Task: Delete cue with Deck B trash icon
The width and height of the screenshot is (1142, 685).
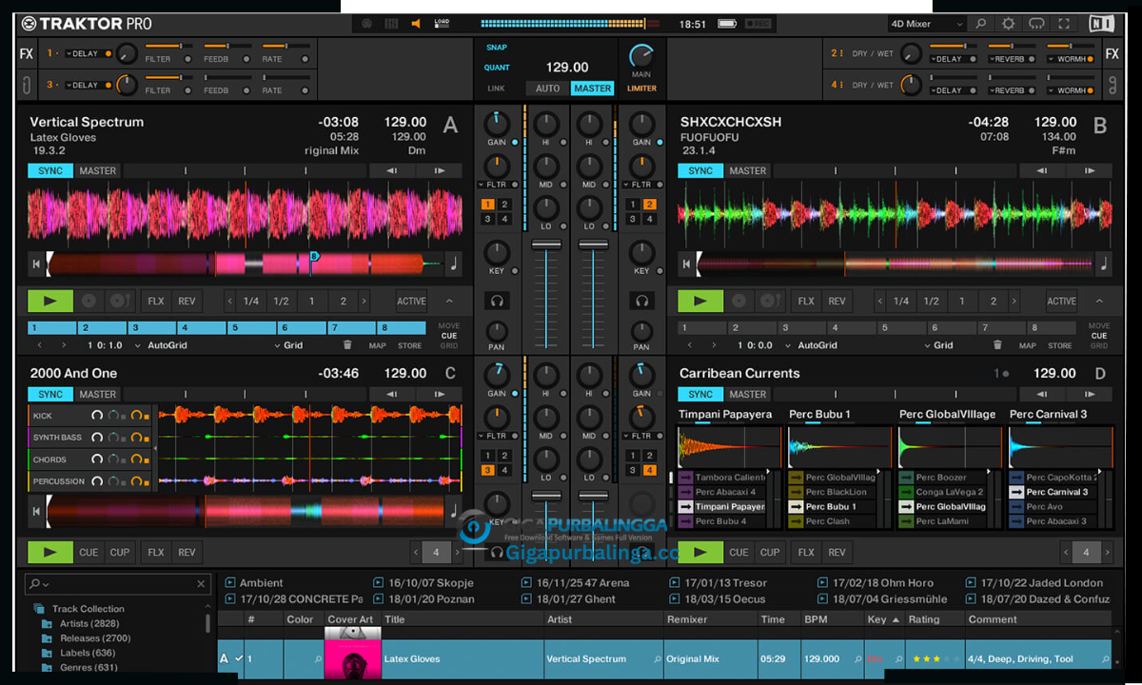Action: pyautogui.click(x=997, y=345)
